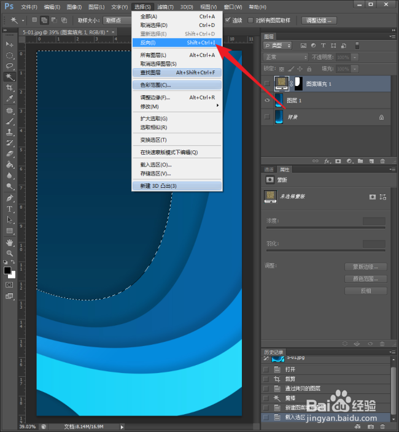Select the Hand tool
This screenshot has width=399, height=432.
pyautogui.click(x=9, y=243)
